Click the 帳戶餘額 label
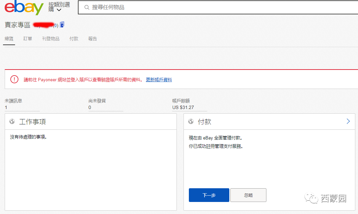Screen dimensions: 358x214 (x=181, y=101)
